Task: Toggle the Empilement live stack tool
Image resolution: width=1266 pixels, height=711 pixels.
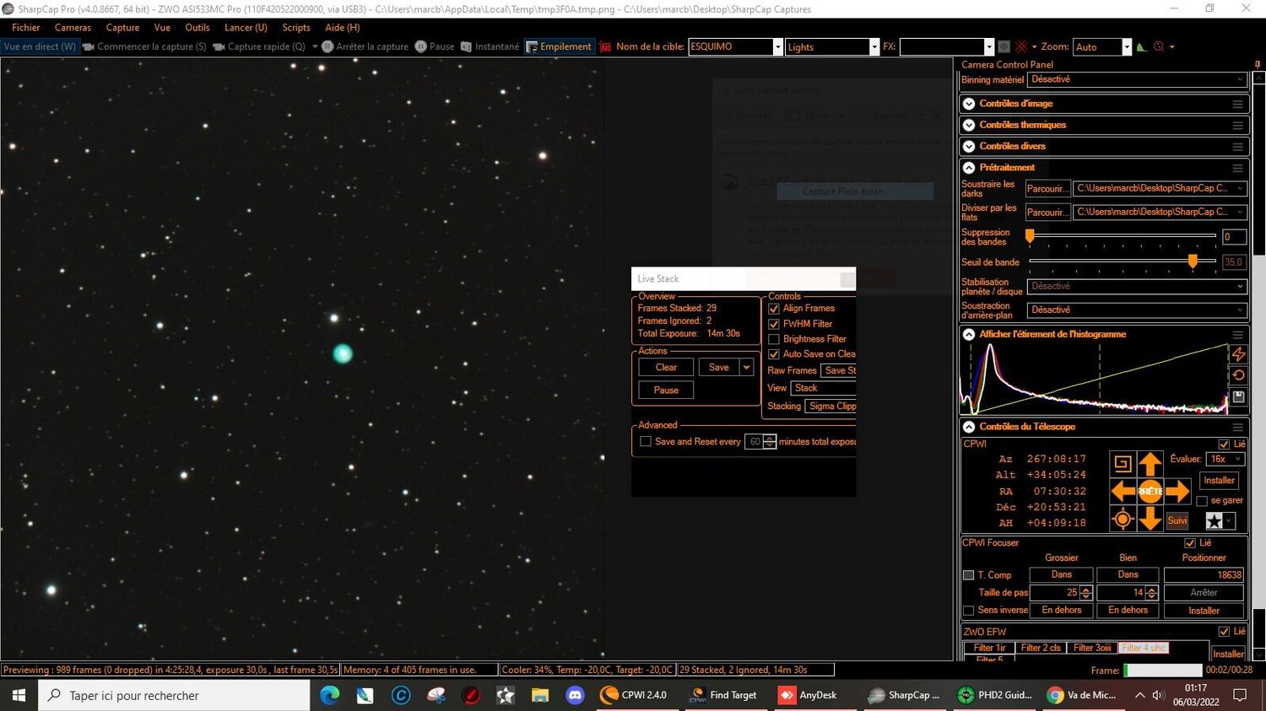Action: pyautogui.click(x=559, y=46)
